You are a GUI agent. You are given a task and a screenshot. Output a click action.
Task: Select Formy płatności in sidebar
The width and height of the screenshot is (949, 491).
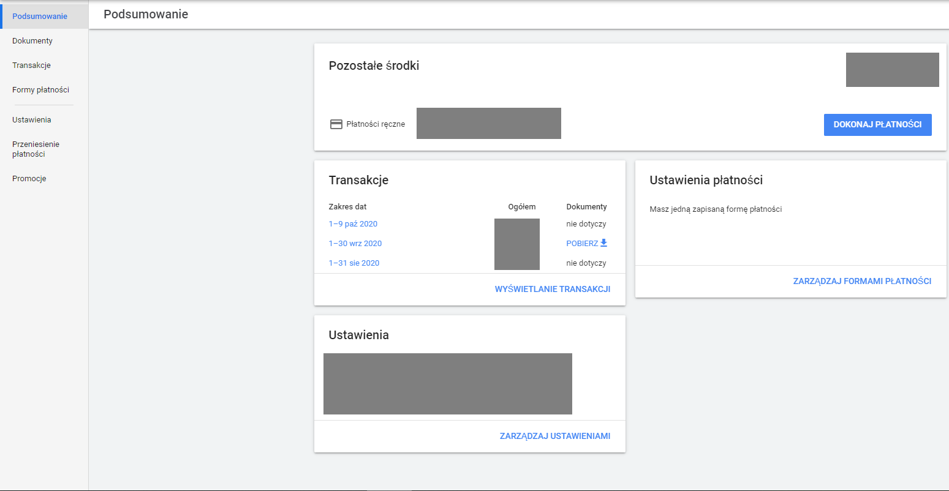tap(40, 90)
